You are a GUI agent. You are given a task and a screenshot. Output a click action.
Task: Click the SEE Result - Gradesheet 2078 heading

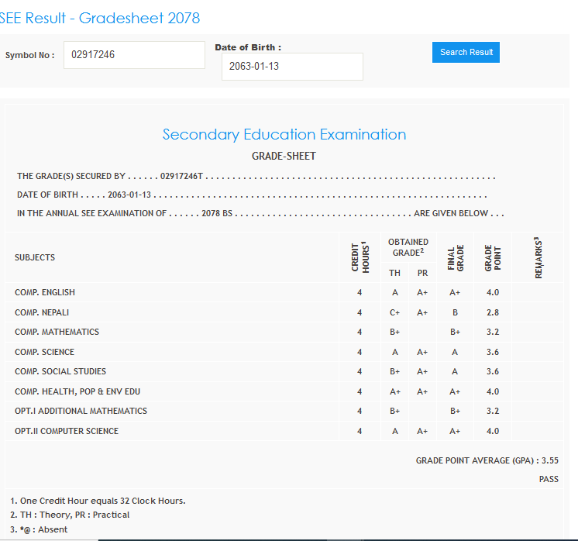[104, 18]
